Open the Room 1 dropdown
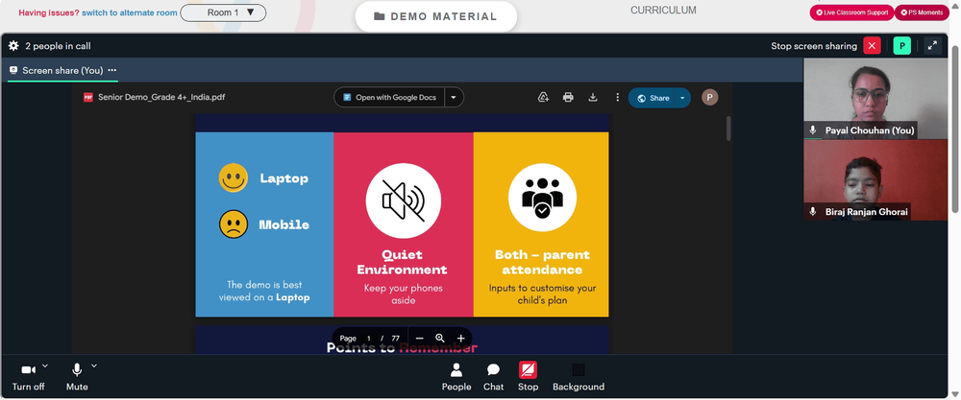Viewport: 961px width, 400px height. tap(223, 12)
